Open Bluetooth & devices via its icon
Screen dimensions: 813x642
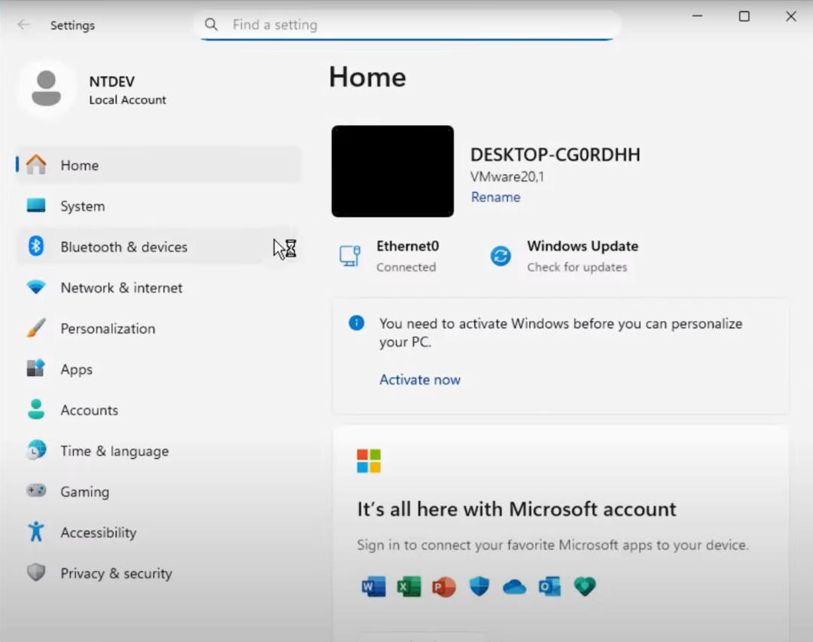tap(35, 246)
